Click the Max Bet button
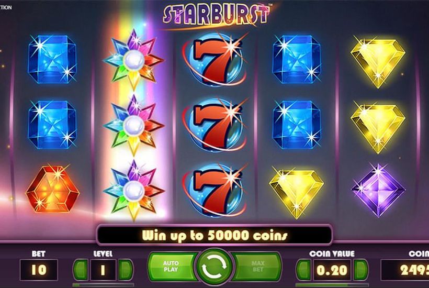 click(257, 267)
